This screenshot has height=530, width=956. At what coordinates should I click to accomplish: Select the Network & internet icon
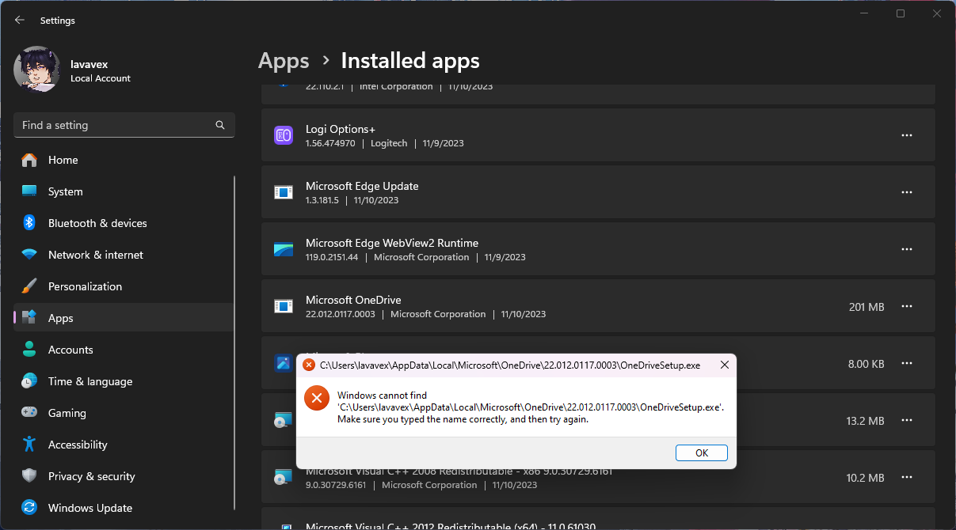(x=31, y=255)
